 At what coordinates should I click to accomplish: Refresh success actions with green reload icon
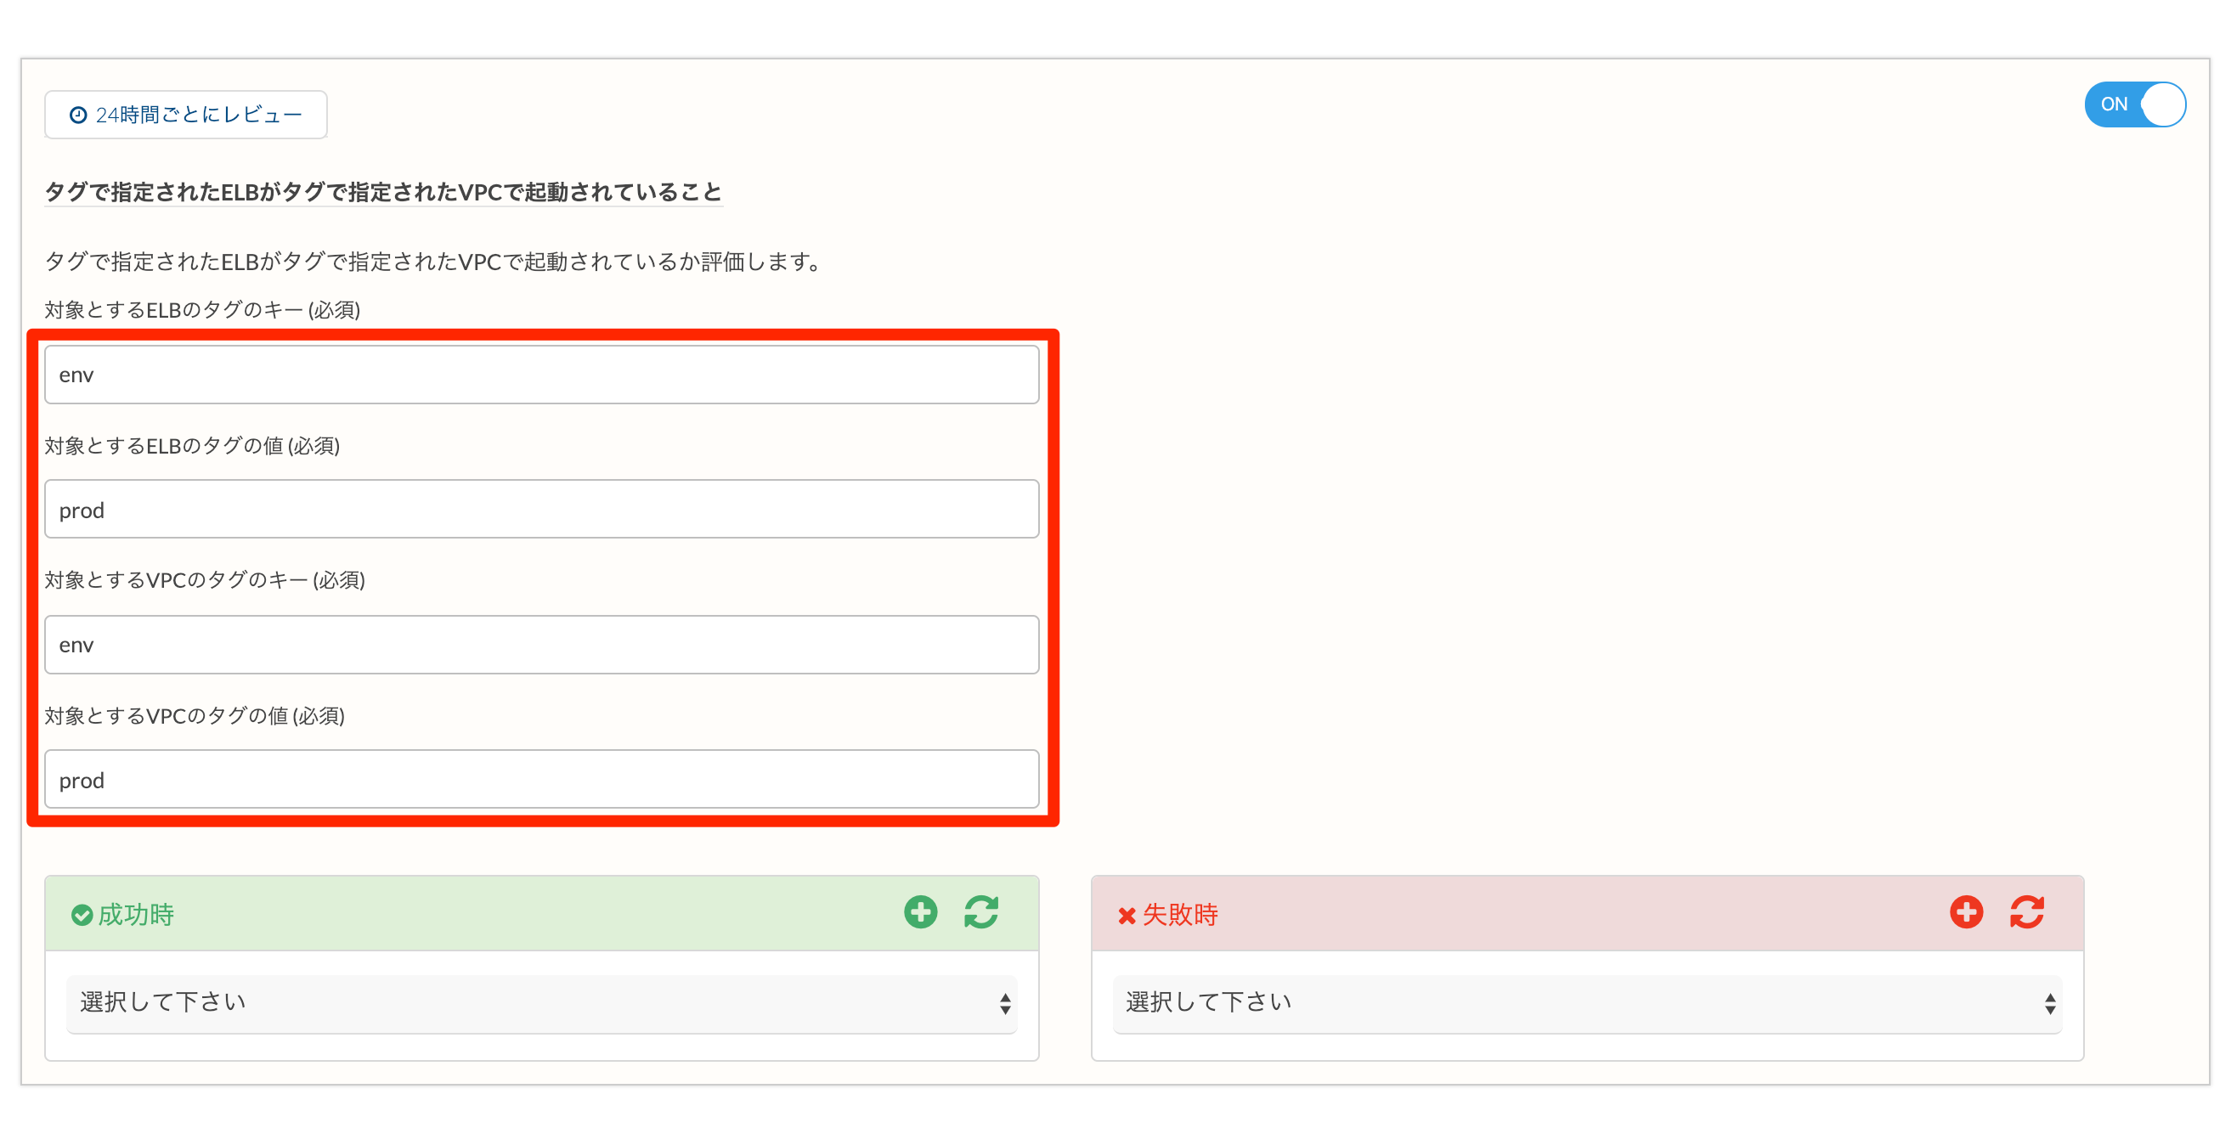[981, 912]
